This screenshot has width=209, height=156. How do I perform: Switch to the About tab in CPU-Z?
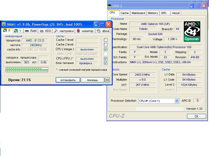tap(176, 13)
